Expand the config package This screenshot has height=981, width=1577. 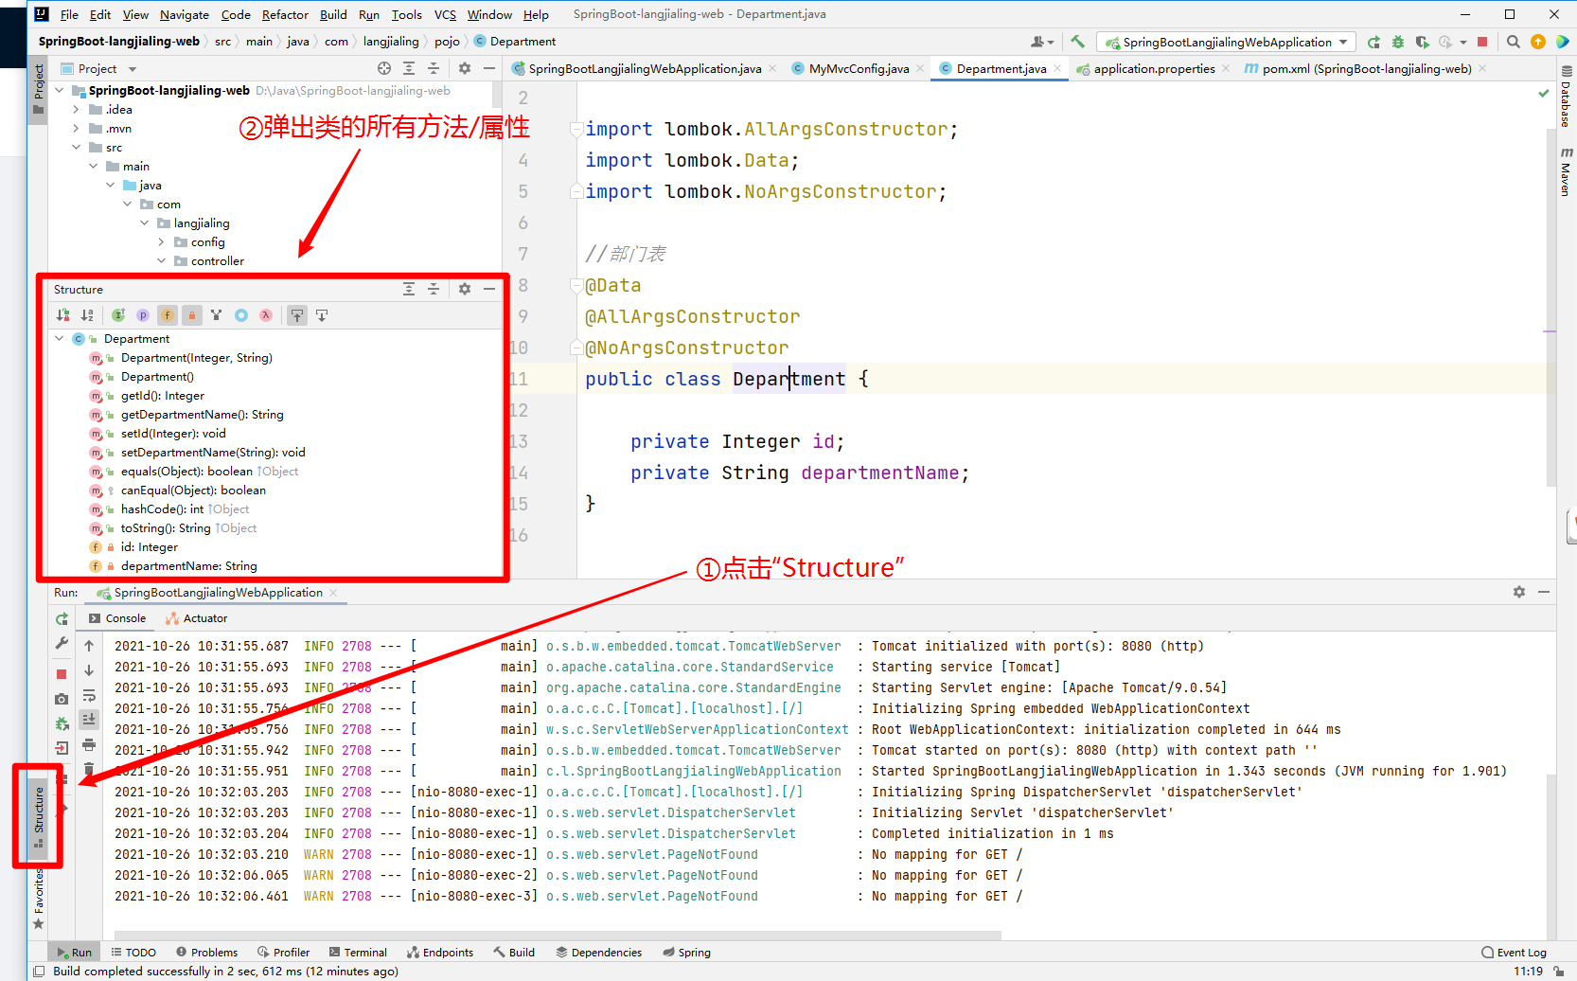coord(162,241)
